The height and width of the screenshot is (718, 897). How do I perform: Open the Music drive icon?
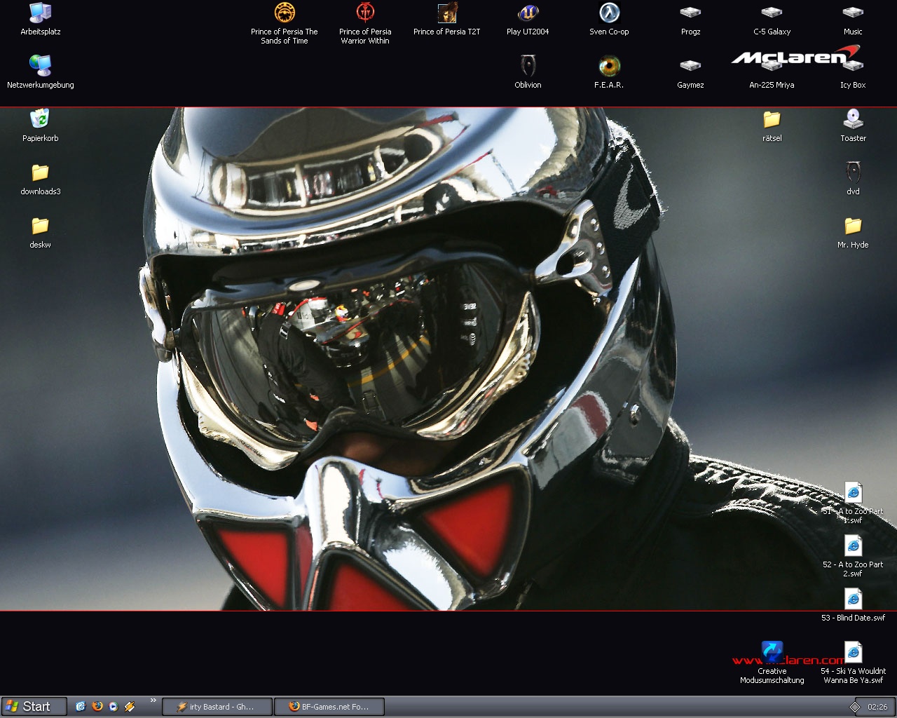853,19
